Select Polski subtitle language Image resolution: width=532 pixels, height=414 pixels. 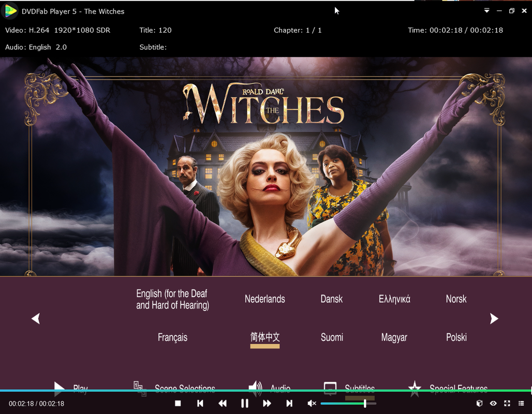456,337
